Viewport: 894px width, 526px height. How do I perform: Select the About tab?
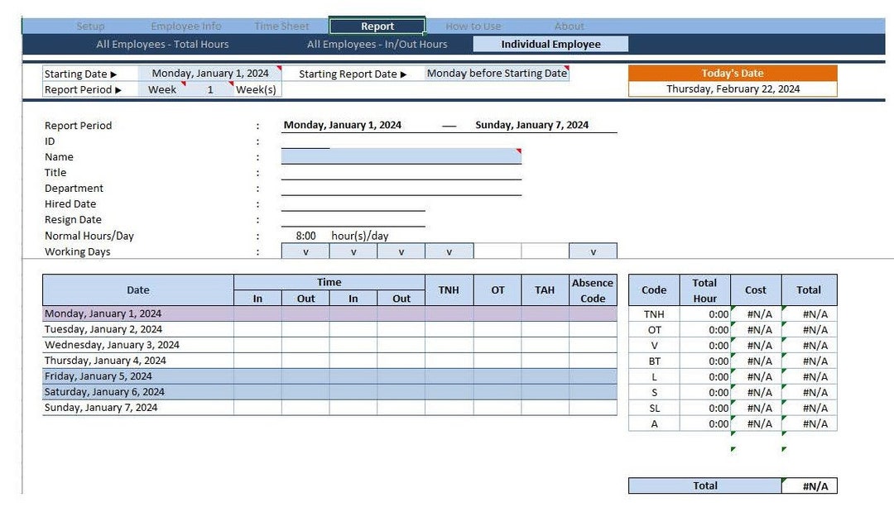click(569, 26)
